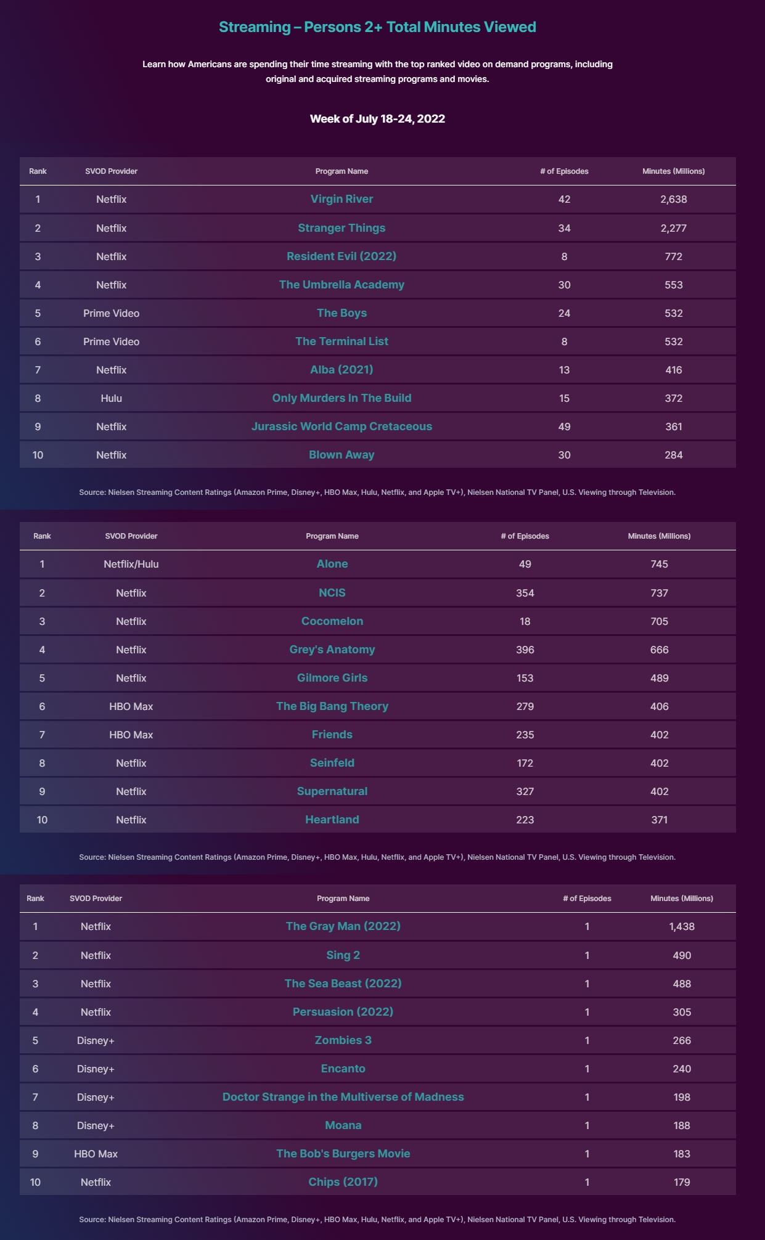Image resolution: width=765 pixels, height=1240 pixels.
Task: Open the Virgin River program link
Action: (342, 199)
